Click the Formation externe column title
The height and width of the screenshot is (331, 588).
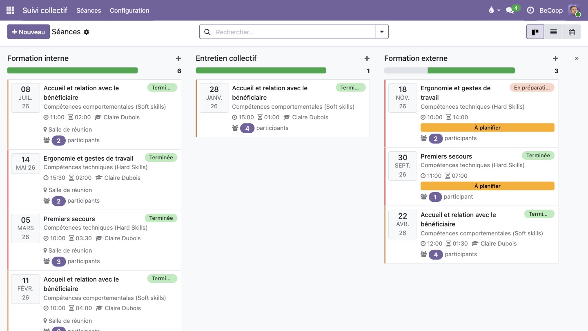click(416, 58)
